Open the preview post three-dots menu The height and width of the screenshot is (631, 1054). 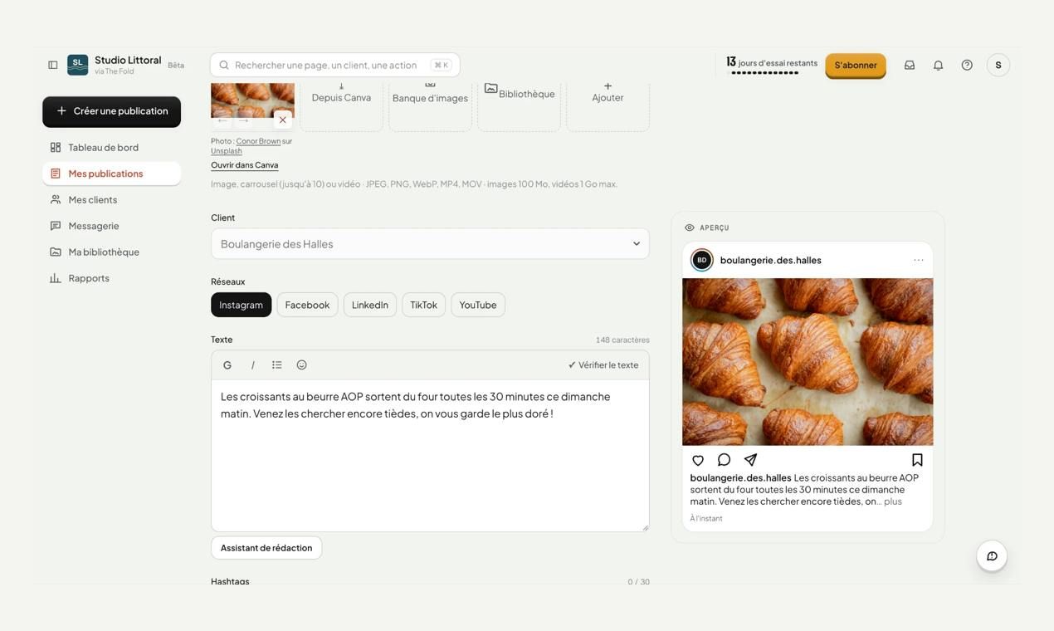pyautogui.click(x=919, y=260)
